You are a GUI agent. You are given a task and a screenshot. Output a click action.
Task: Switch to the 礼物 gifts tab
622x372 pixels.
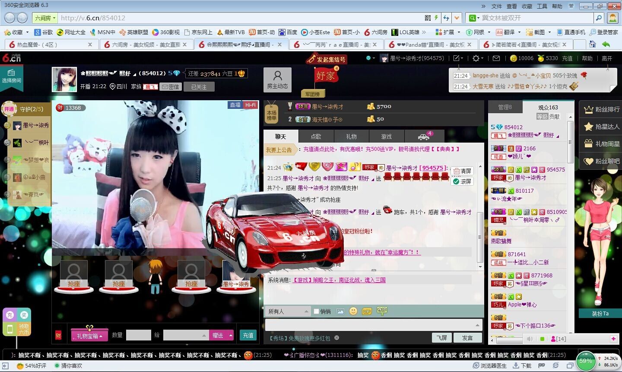[351, 136]
